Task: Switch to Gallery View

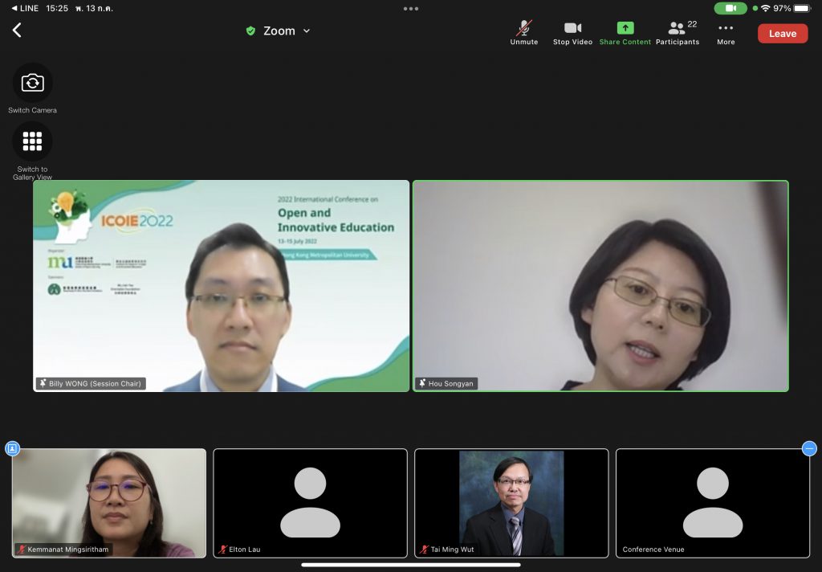Action: coord(33,141)
